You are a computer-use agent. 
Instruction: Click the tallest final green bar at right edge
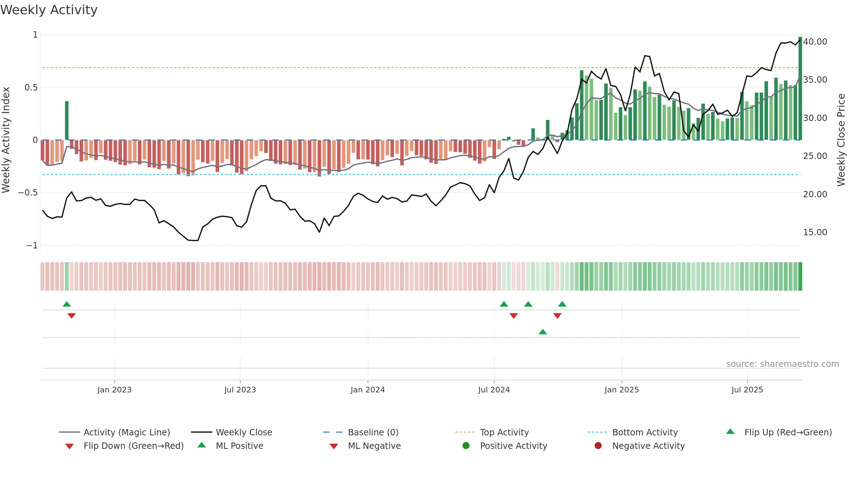tap(800, 88)
